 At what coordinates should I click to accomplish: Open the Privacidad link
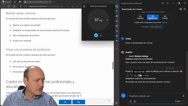[x=145, y=27]
